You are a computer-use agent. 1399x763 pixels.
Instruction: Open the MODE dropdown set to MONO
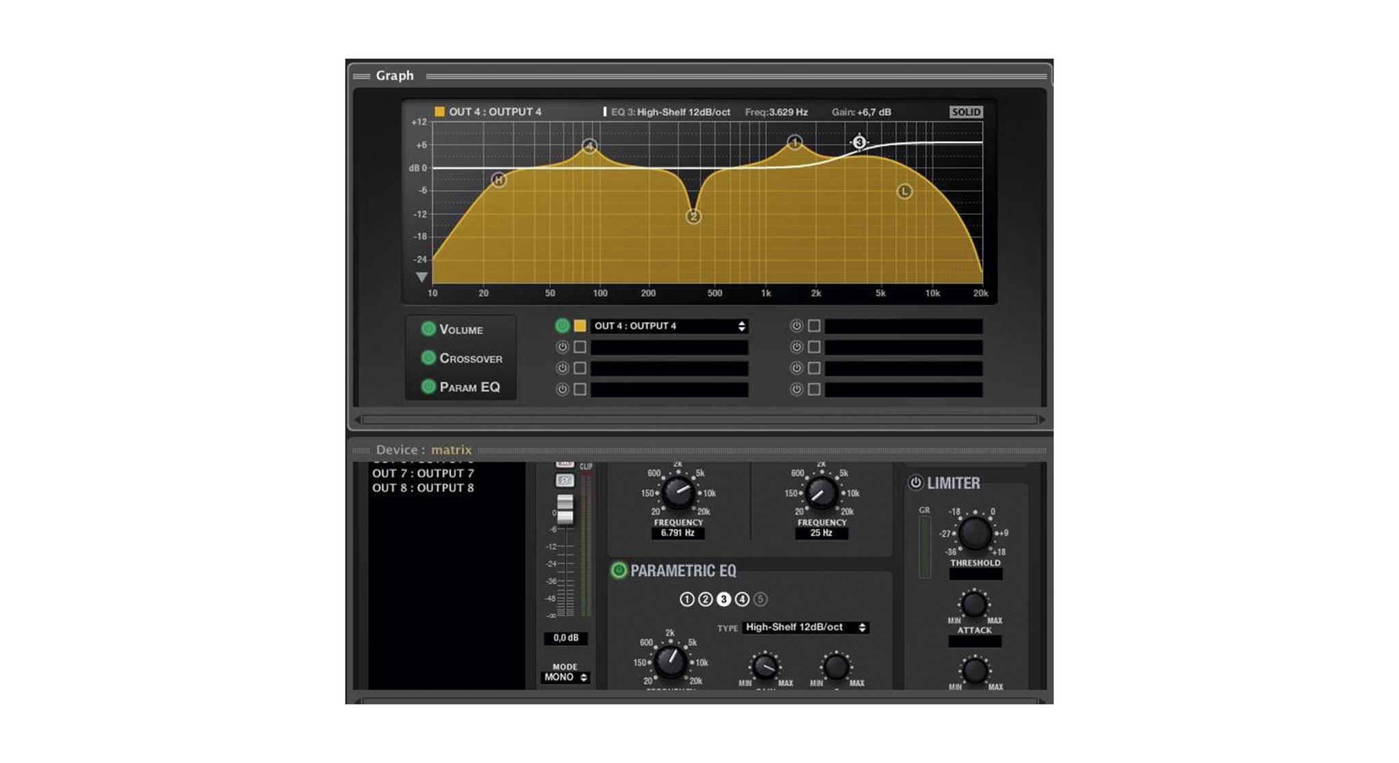tap(567, 677)
